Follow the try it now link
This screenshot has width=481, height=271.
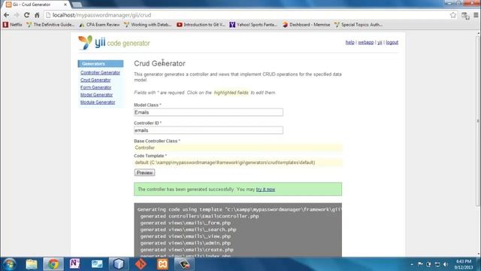265,189
